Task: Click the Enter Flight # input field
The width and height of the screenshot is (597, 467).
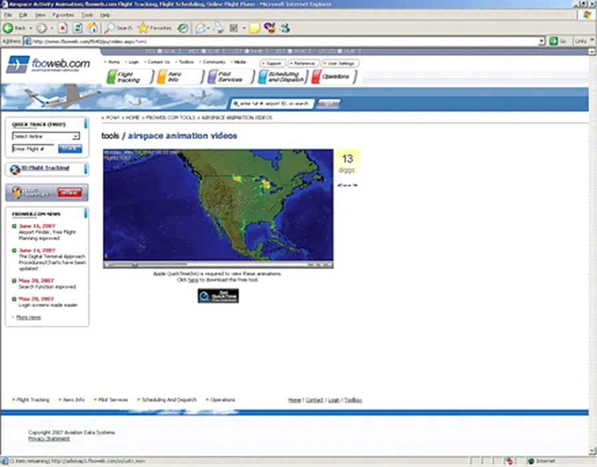Action: click(x=33, y=149)
